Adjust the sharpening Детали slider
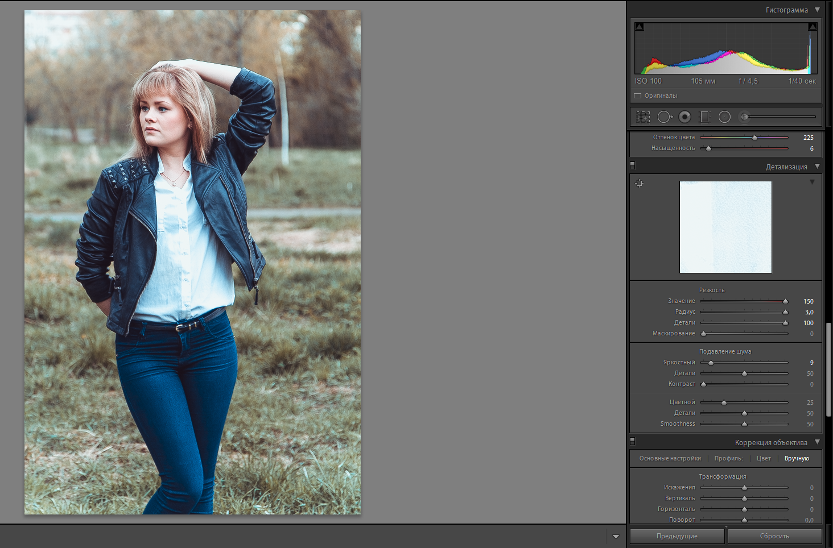The image size is (833, 548). [x=785, y=323]
